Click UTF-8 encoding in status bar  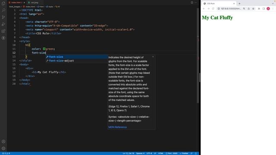(x=149, y=153)
